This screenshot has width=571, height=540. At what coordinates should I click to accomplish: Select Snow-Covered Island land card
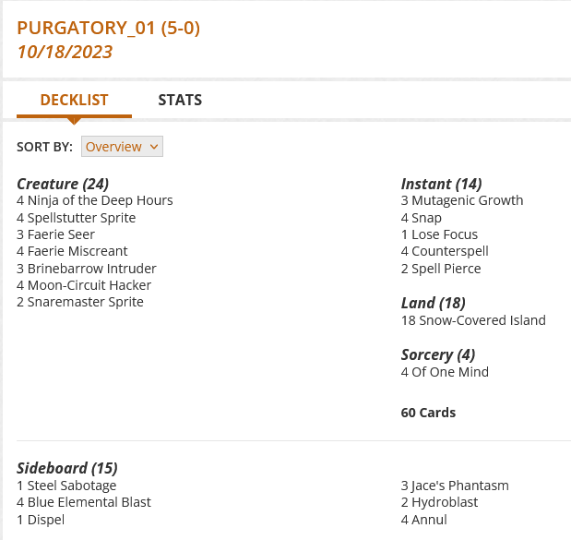(x=479, y=320)
